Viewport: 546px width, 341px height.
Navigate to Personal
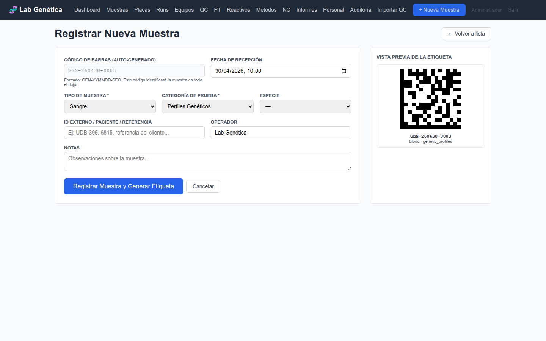pos(334,10)
